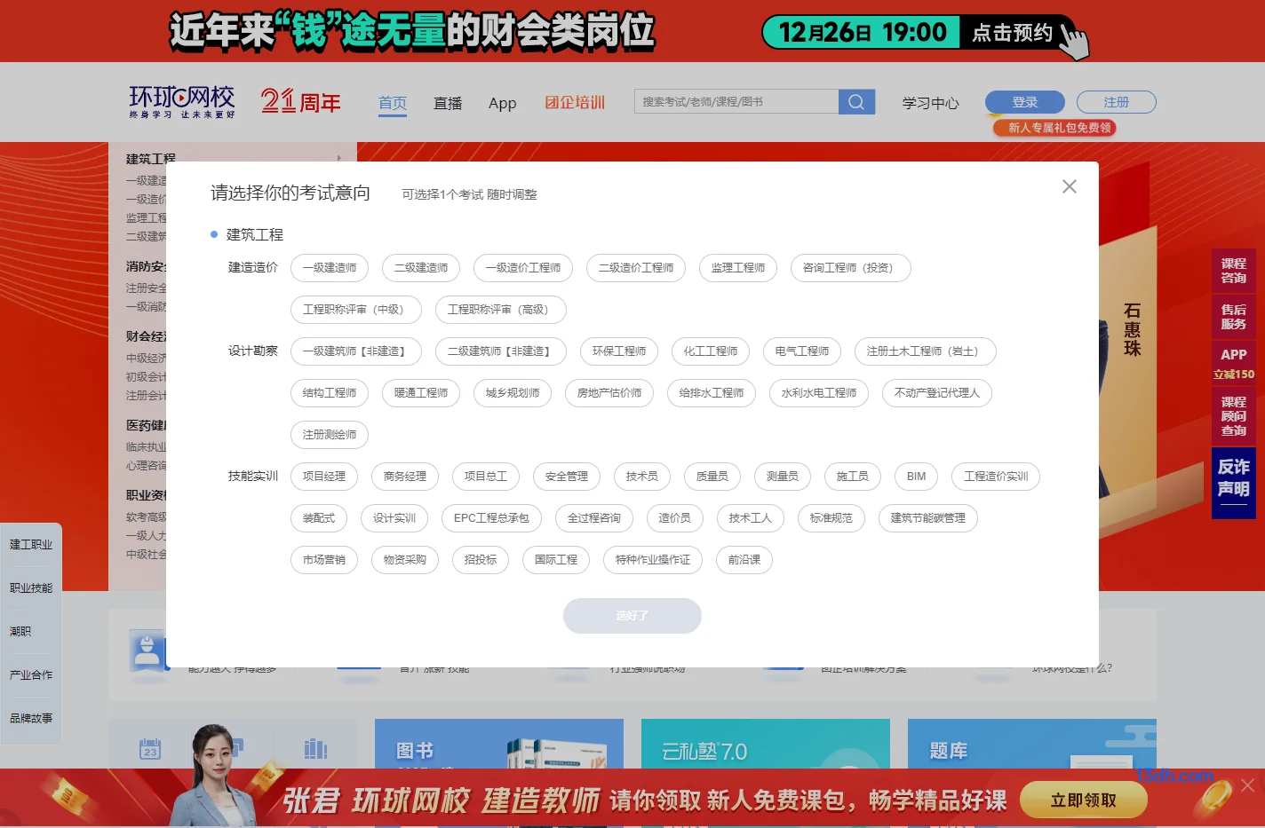Close the exam intention dialog
Viewport: 1265px width, 828px height.
[1070, 186]
